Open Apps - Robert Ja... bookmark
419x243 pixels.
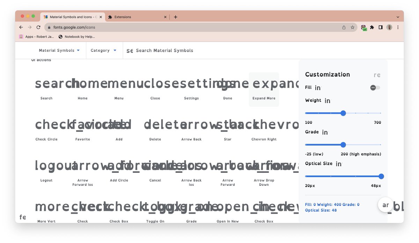tap(36, 36)
